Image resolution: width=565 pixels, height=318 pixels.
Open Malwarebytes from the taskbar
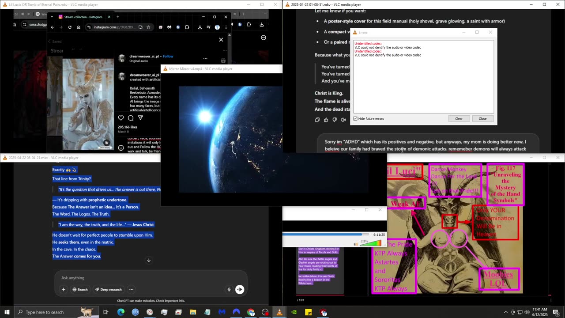[x=222, y=312]
